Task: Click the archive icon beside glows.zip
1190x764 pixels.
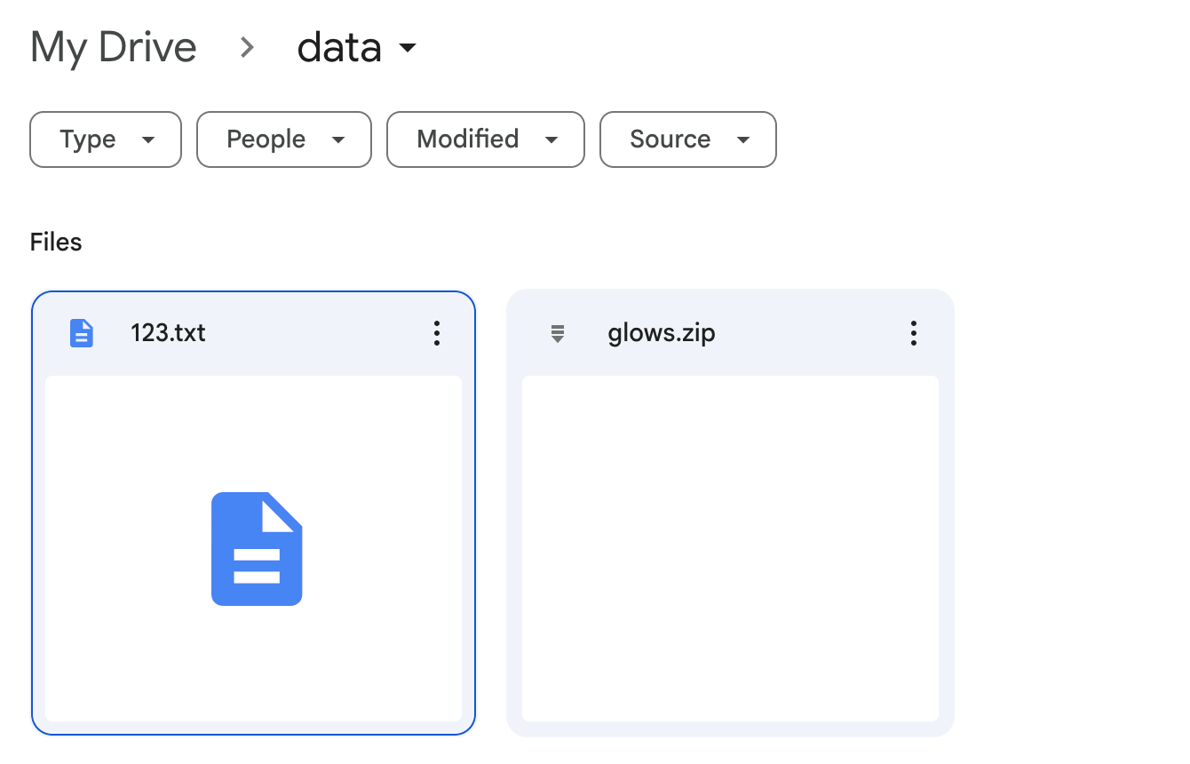Action: click(x=558, y=334)
